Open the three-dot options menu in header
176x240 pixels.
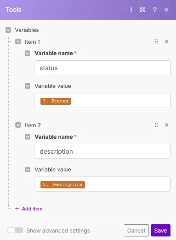(x=131, y=10)
